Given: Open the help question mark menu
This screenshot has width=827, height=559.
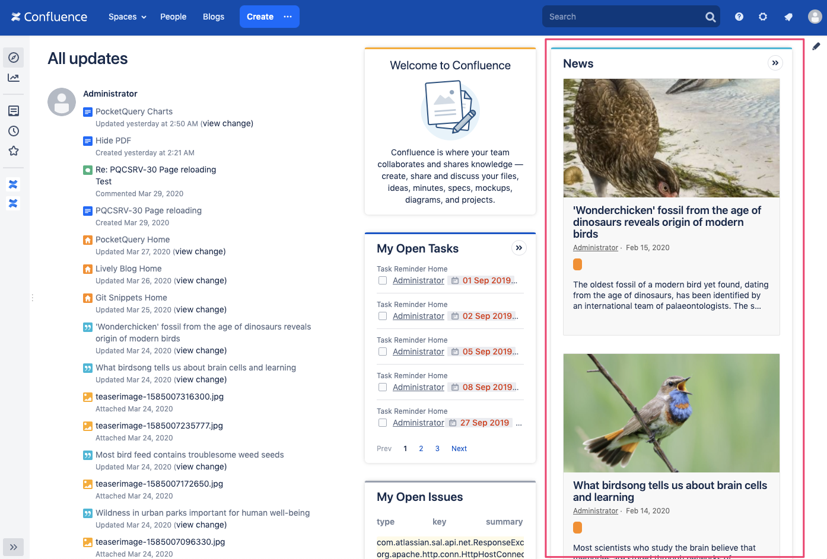Looking at the screenshot, I should [739, 17].
